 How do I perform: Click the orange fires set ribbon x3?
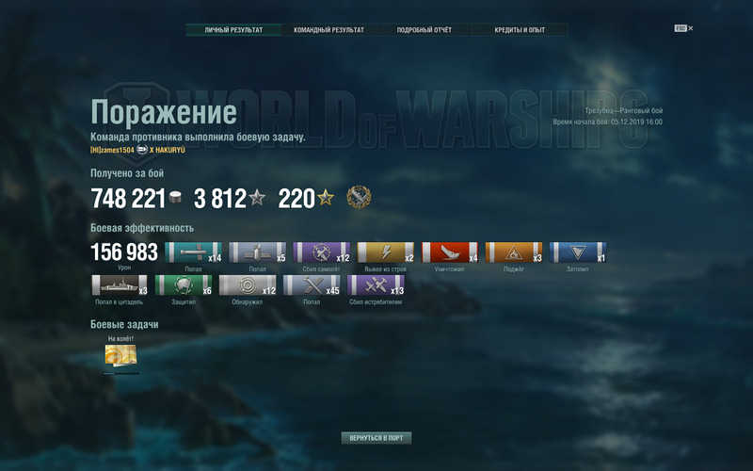(514, 252)
